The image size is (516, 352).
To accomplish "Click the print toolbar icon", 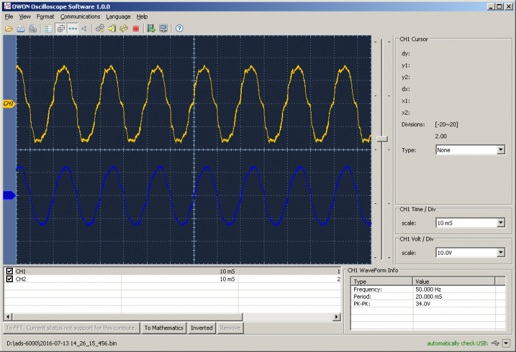I will [x=21, y=28].
